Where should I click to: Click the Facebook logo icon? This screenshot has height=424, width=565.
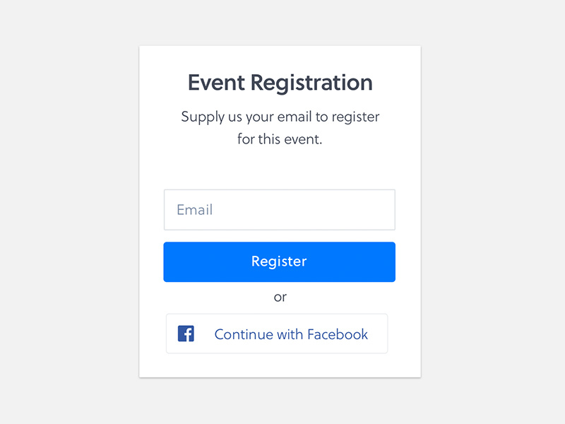tap(186, 334)
